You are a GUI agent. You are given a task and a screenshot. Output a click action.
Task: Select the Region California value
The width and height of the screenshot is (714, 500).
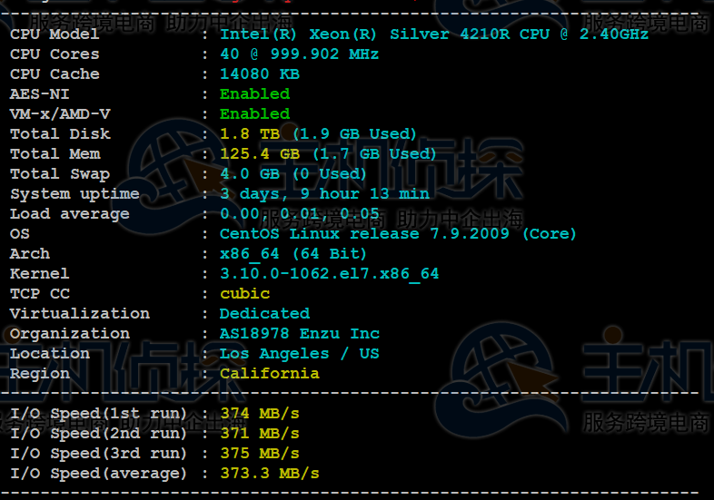click(x=269, y=374)
